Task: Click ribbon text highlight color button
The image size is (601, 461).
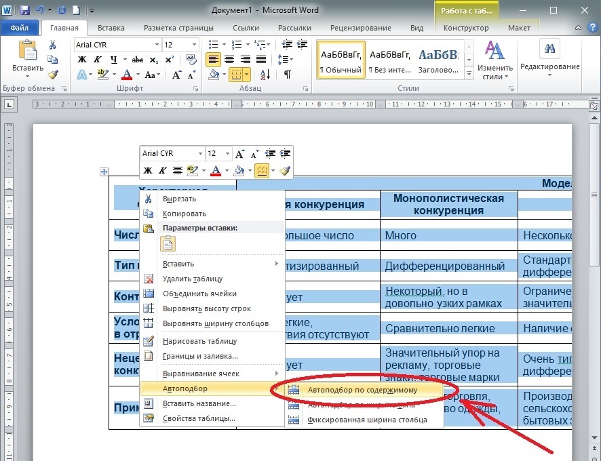Action: pyautogui.click(x=102, y=75)
